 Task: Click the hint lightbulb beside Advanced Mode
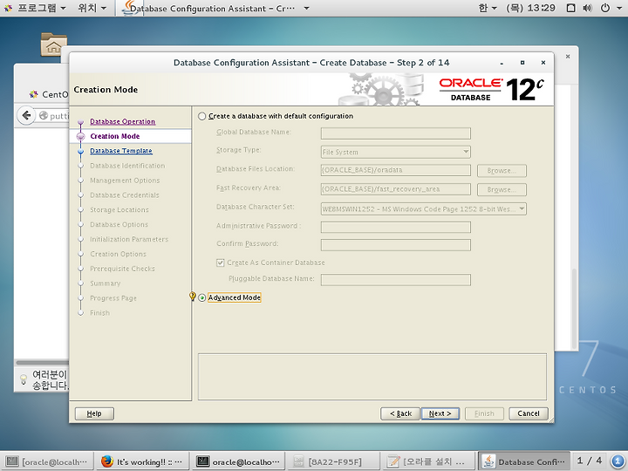(x=192, y=297)
